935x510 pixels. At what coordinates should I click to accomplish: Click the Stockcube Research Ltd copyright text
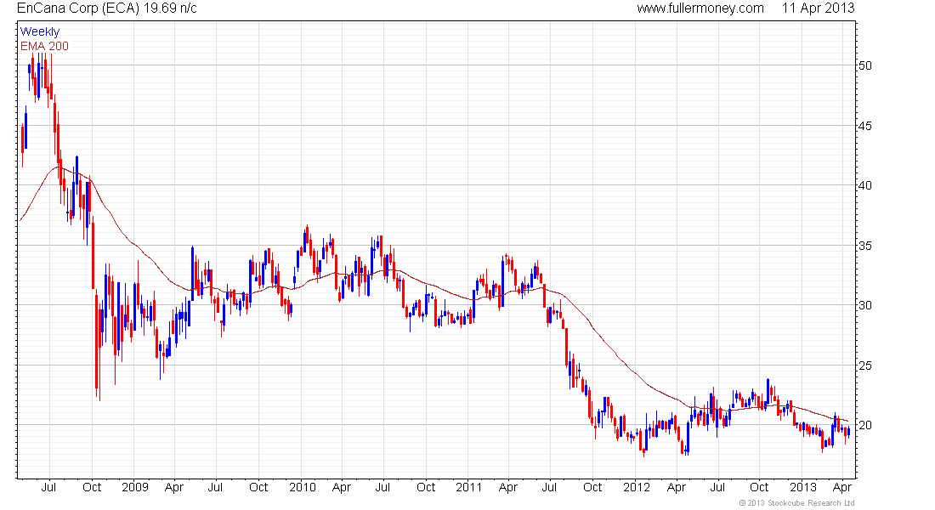click(x=796, y=503)
